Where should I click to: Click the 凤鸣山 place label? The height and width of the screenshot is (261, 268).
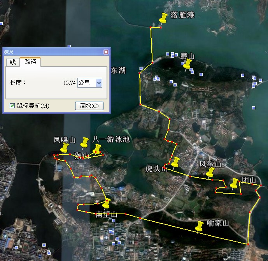point(65,140)
